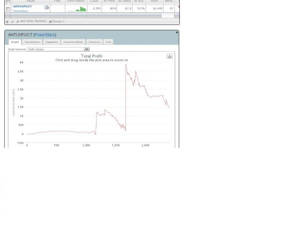
Task: Click the refresh icon beside the trash icon
Action: point(13,22)
